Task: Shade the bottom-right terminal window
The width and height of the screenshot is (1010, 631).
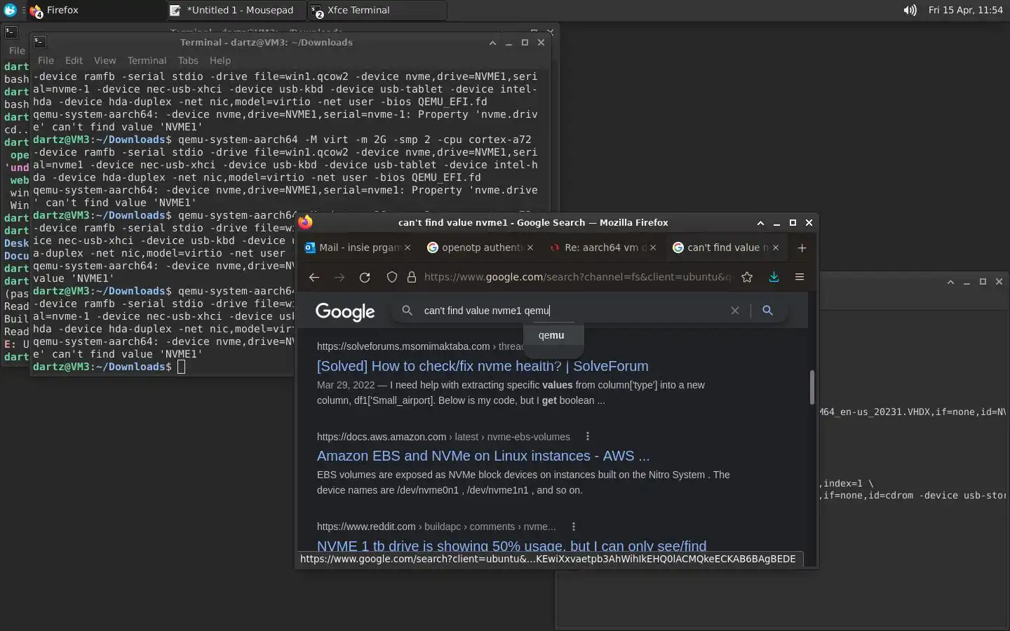Action: pos(950,281)
